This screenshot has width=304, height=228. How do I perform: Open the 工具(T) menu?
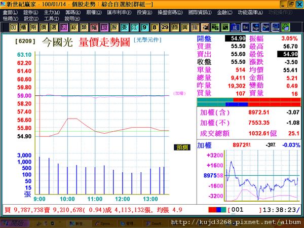click(51, 19)
